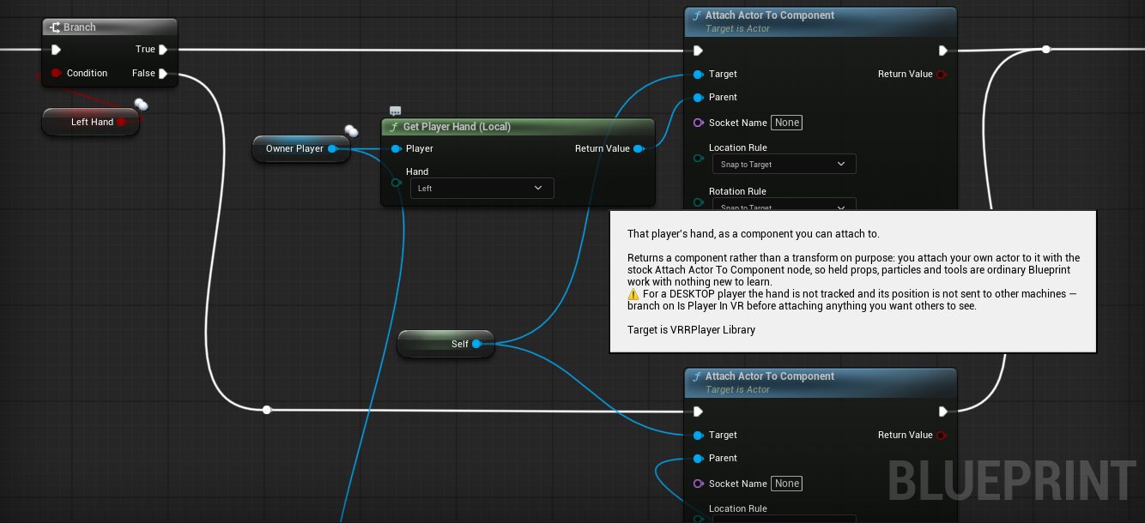
Task: Click the Parent pin on upper Attach Actor node
Action: pyautogui.click(x=699, y=98)
